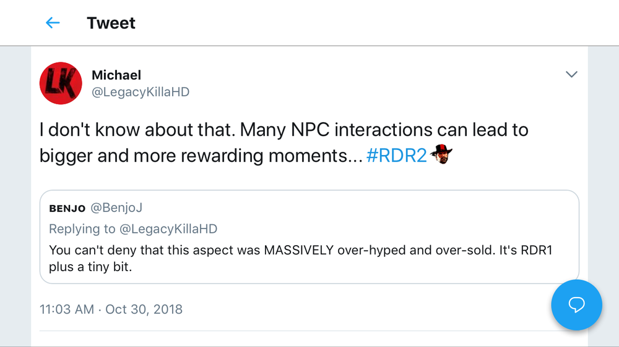This screenshot has height=347, width=619.
Task: Open the reply speech bubble button
Action: tap(576, 305)
